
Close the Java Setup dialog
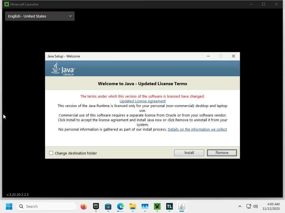(234, 56)
